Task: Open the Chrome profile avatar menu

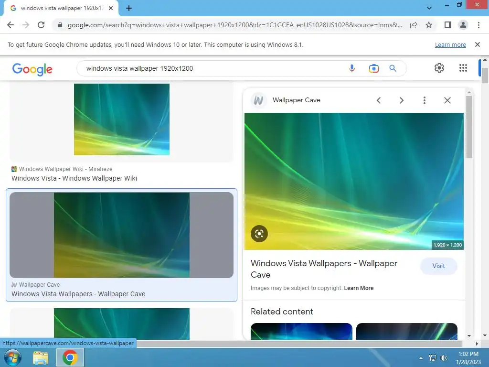Action: (x=463, y=25)
